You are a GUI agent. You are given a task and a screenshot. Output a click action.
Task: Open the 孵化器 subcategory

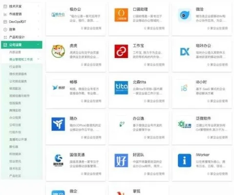click(x=14, y=147)
